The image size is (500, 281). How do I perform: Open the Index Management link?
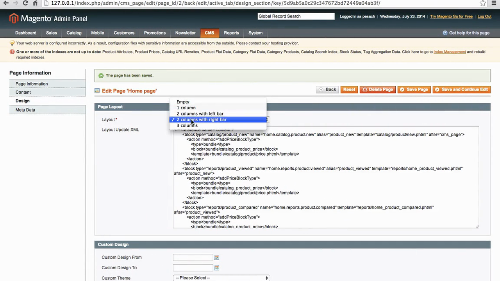[x=450, y=52]
